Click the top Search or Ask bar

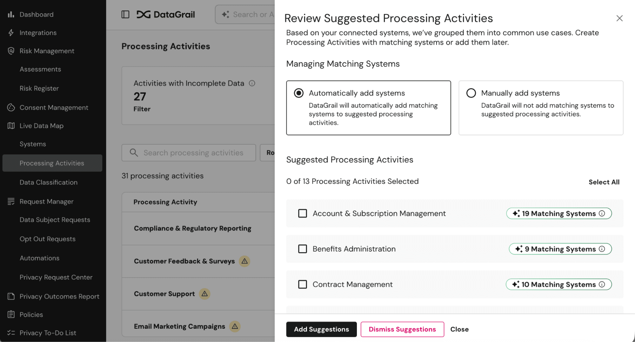click(x=245, y=15)
